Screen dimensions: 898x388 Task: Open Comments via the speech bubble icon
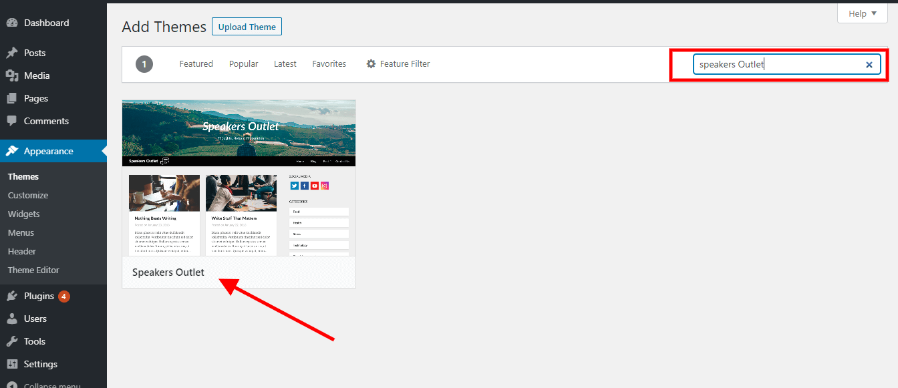click(x=13, y=121)
